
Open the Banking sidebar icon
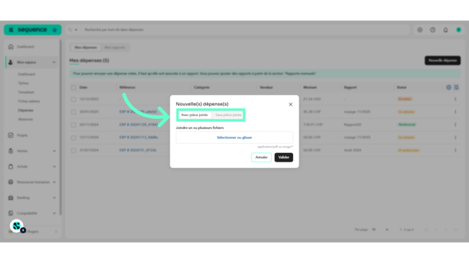pos(11,198)
